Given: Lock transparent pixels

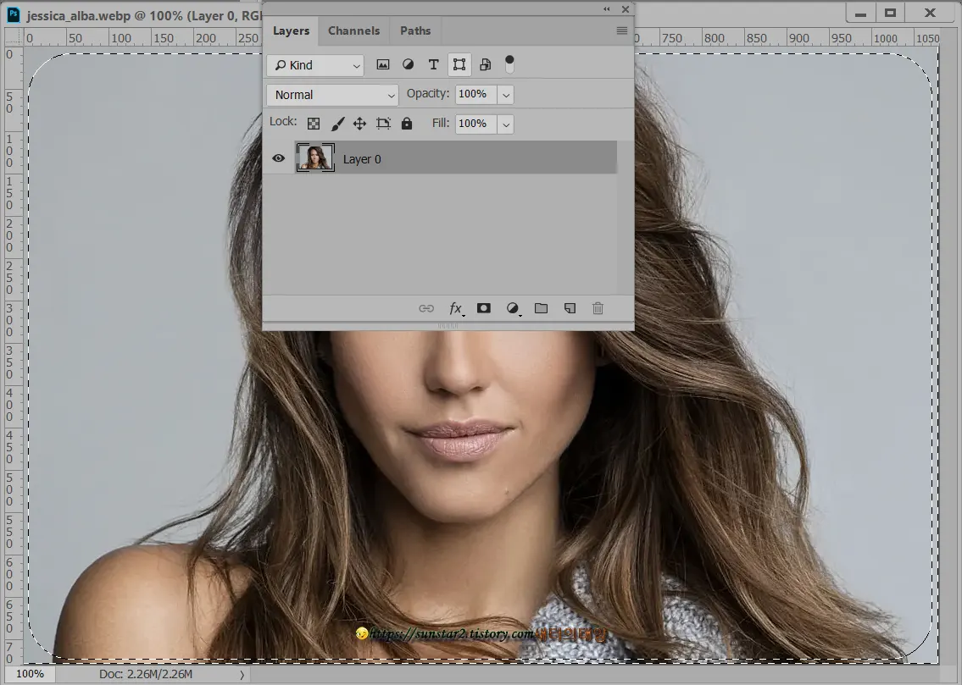Looking at the screenshot, I should pyautogui.click(x=314, y=124).
